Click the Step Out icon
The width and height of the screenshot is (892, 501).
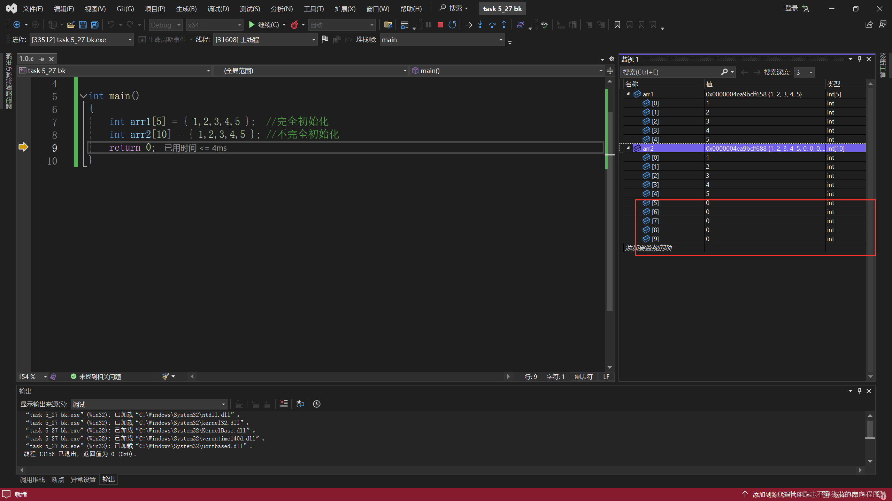504,25
